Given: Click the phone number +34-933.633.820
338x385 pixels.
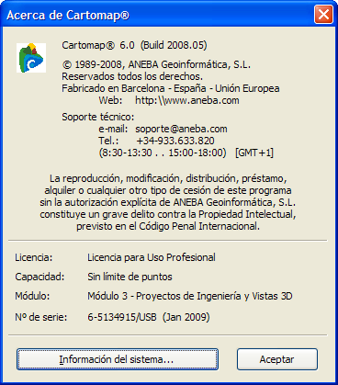Looking at the screenshot, I should (x=175, y=141).
